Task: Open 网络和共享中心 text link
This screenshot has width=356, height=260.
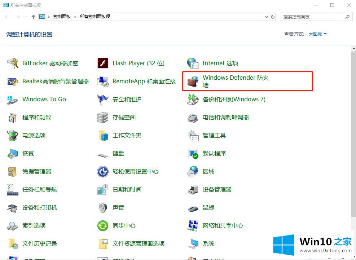Action: tap(223, 225)
